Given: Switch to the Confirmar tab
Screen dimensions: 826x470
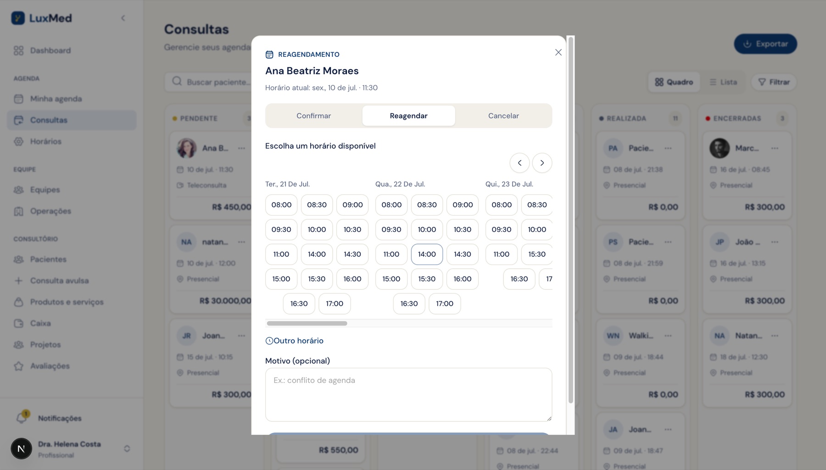Looking at the screenshot, I should (313, 116).
